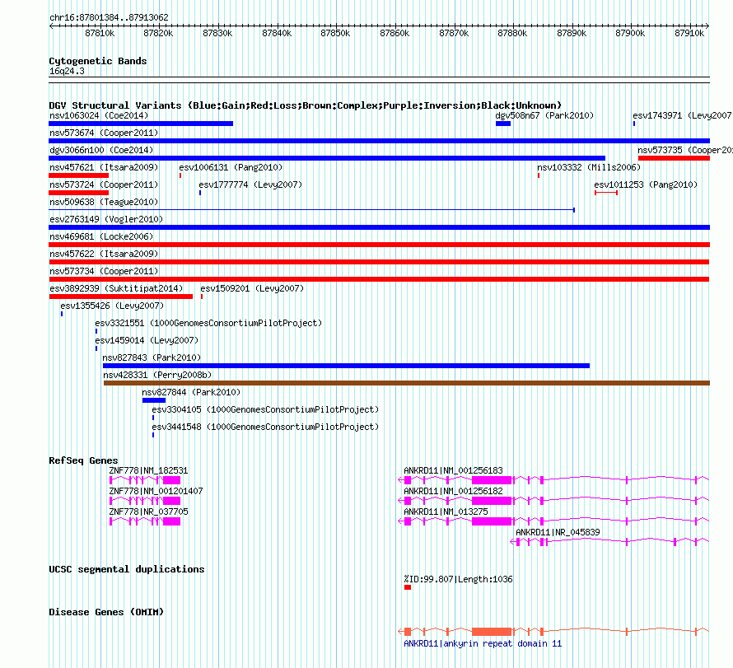This screenshot has height=668, width=733.
Task: Click the RefSeq Genes track title
Action: [83, 460]
